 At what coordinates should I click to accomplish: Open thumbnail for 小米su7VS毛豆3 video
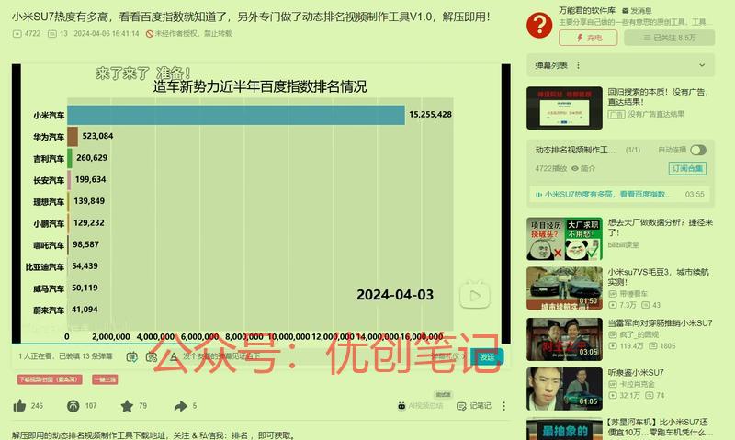564,288
